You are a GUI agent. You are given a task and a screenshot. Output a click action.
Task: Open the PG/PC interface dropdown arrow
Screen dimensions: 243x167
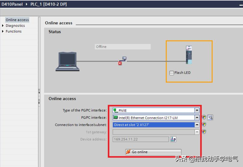pos(197,117)
